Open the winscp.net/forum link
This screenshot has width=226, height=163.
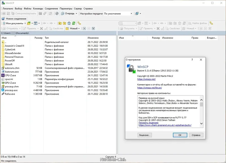149,88
